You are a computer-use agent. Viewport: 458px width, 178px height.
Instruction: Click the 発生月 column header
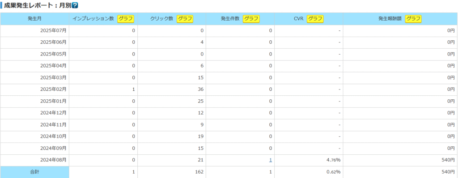35,19
